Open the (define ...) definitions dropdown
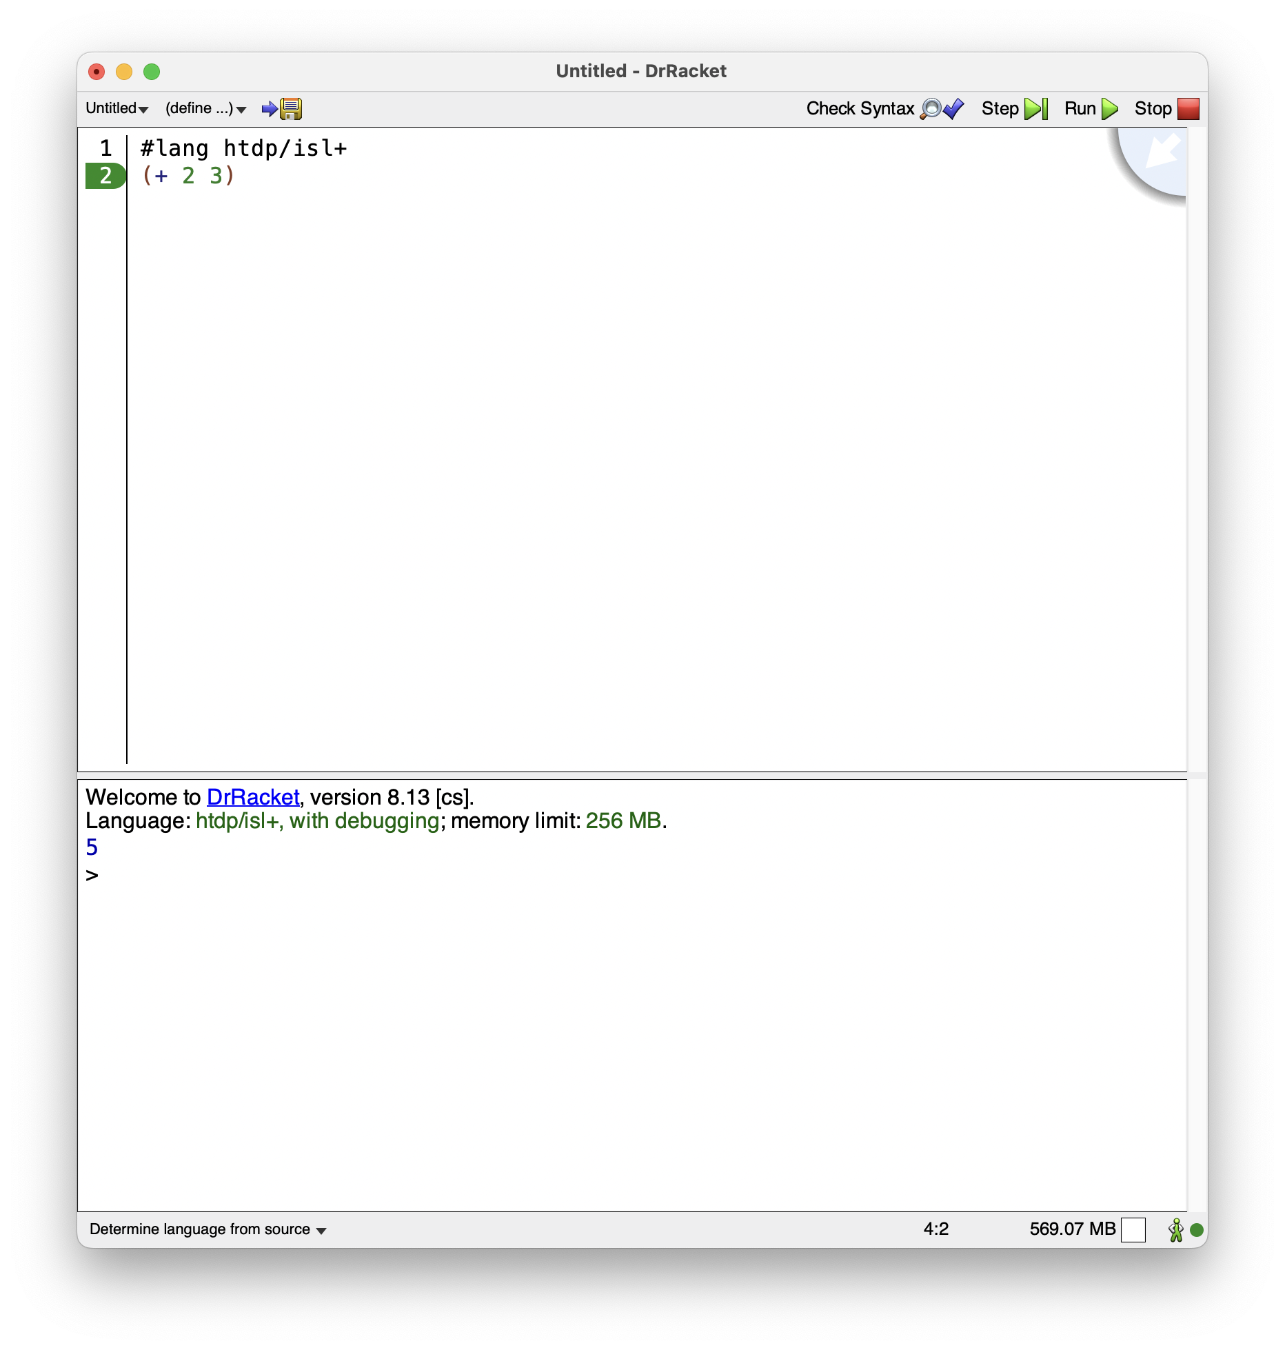The width and height of the screenshot is (1285, 1350). pyautogui.click(x=205, y=108)
